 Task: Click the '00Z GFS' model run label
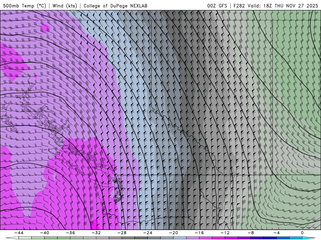coord(217,6)
